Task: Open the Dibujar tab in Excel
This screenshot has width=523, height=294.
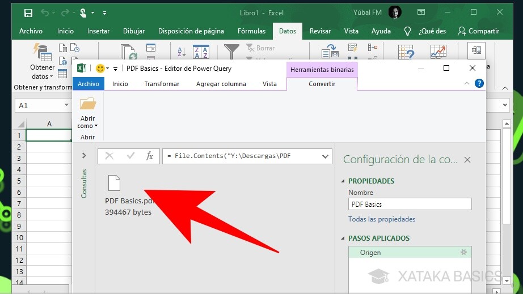Action: [134, 31]
